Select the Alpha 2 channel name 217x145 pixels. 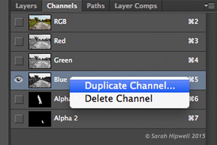click(x=66, y=118)
